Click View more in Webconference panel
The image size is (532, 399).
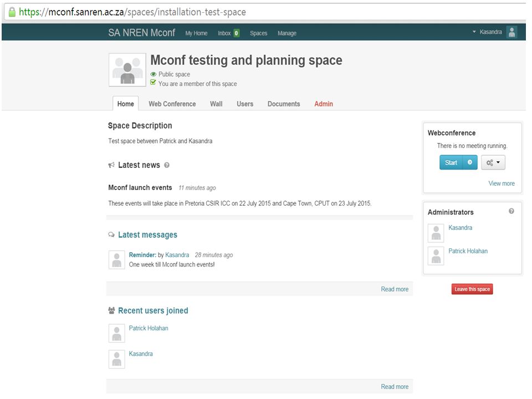point(502,183)
